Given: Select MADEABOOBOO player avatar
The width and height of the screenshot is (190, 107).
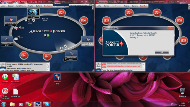Looking at the screenshot, I should tap(33, 12).
